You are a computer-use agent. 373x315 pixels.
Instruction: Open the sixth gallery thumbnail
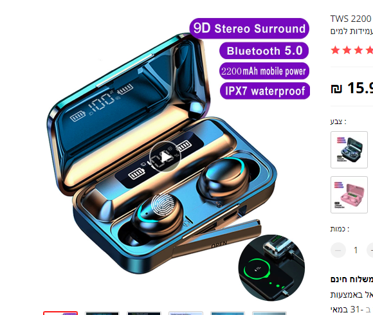click(x=269, y=313)
